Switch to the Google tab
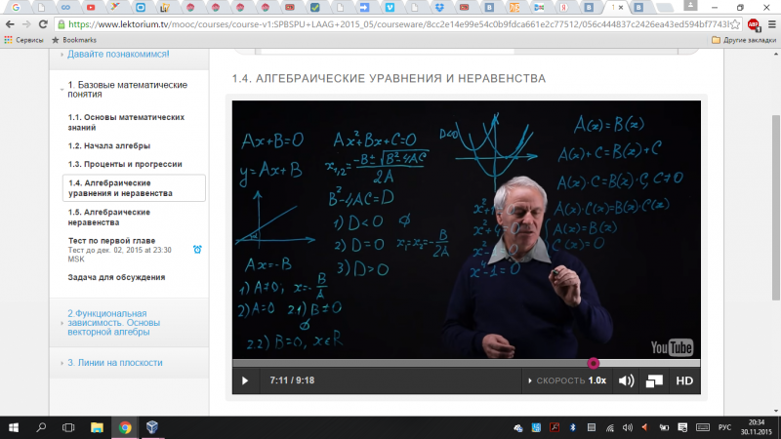Viewport: 781px width, 439px height. click(x=16, y=8)
